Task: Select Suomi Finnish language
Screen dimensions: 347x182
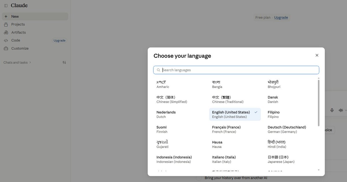Action: 179,130
